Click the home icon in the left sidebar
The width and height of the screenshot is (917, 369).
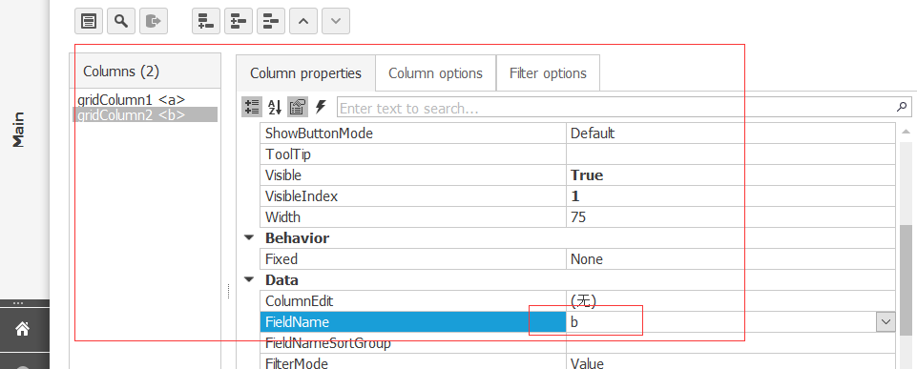click(x=22, y=329)
